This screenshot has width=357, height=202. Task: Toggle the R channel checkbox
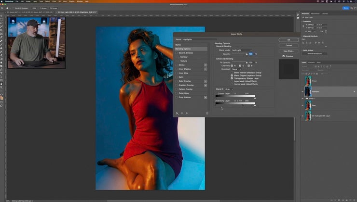[232, 65]
